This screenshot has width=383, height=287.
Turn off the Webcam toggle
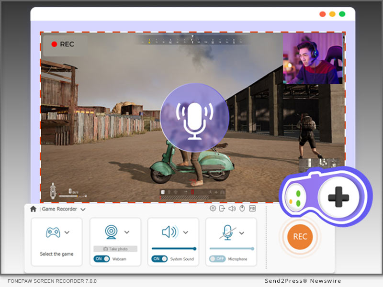(x=101, y=259)
